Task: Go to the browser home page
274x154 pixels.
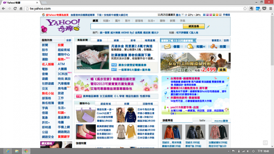Action: pyautogui.click(x=21, y=9)
